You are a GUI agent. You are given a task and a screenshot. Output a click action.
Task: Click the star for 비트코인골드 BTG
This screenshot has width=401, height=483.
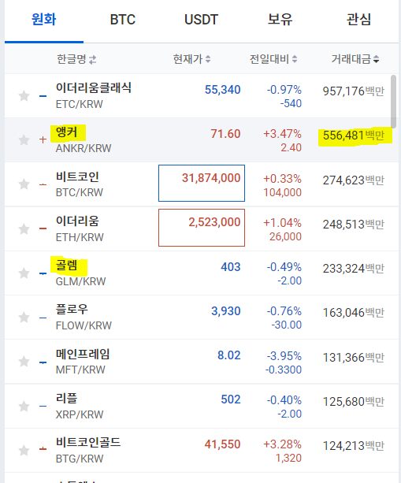(x=24, y=451)
